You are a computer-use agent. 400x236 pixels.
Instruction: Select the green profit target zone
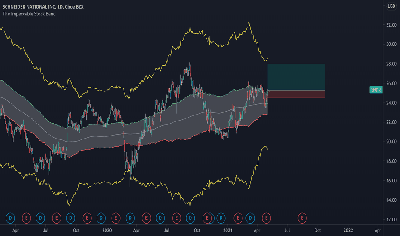pos(296,77)
